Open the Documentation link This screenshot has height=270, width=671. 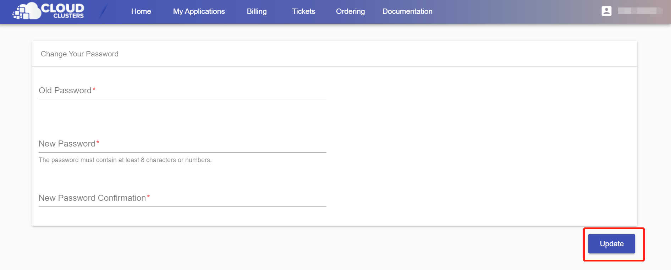coord(407,11)
